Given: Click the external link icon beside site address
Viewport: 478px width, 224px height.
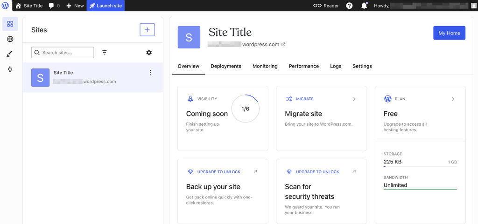Looking at the screenshot, I should click(x=283, y=44).
